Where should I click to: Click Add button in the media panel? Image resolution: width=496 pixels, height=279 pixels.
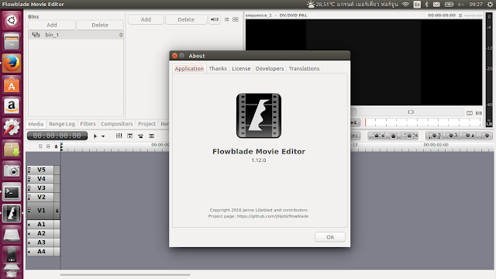pyautogui.click(x=146, y=19)
